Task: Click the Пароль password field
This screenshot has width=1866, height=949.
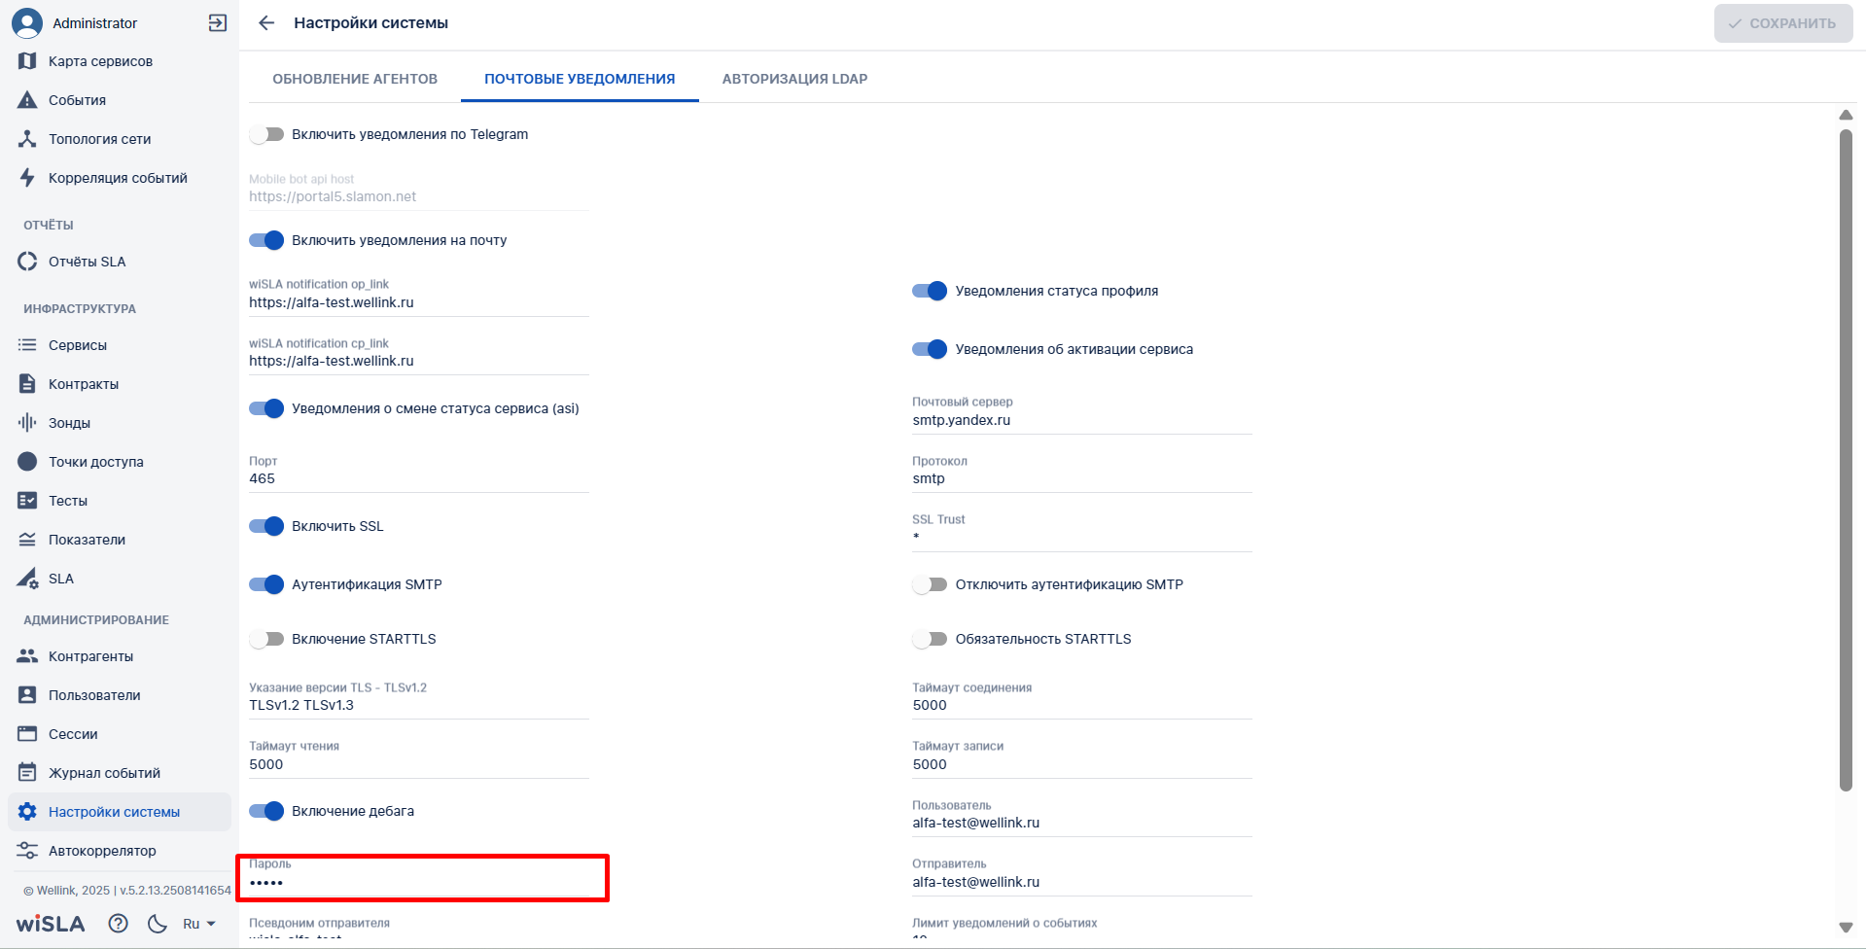Action: click(418, 882)
